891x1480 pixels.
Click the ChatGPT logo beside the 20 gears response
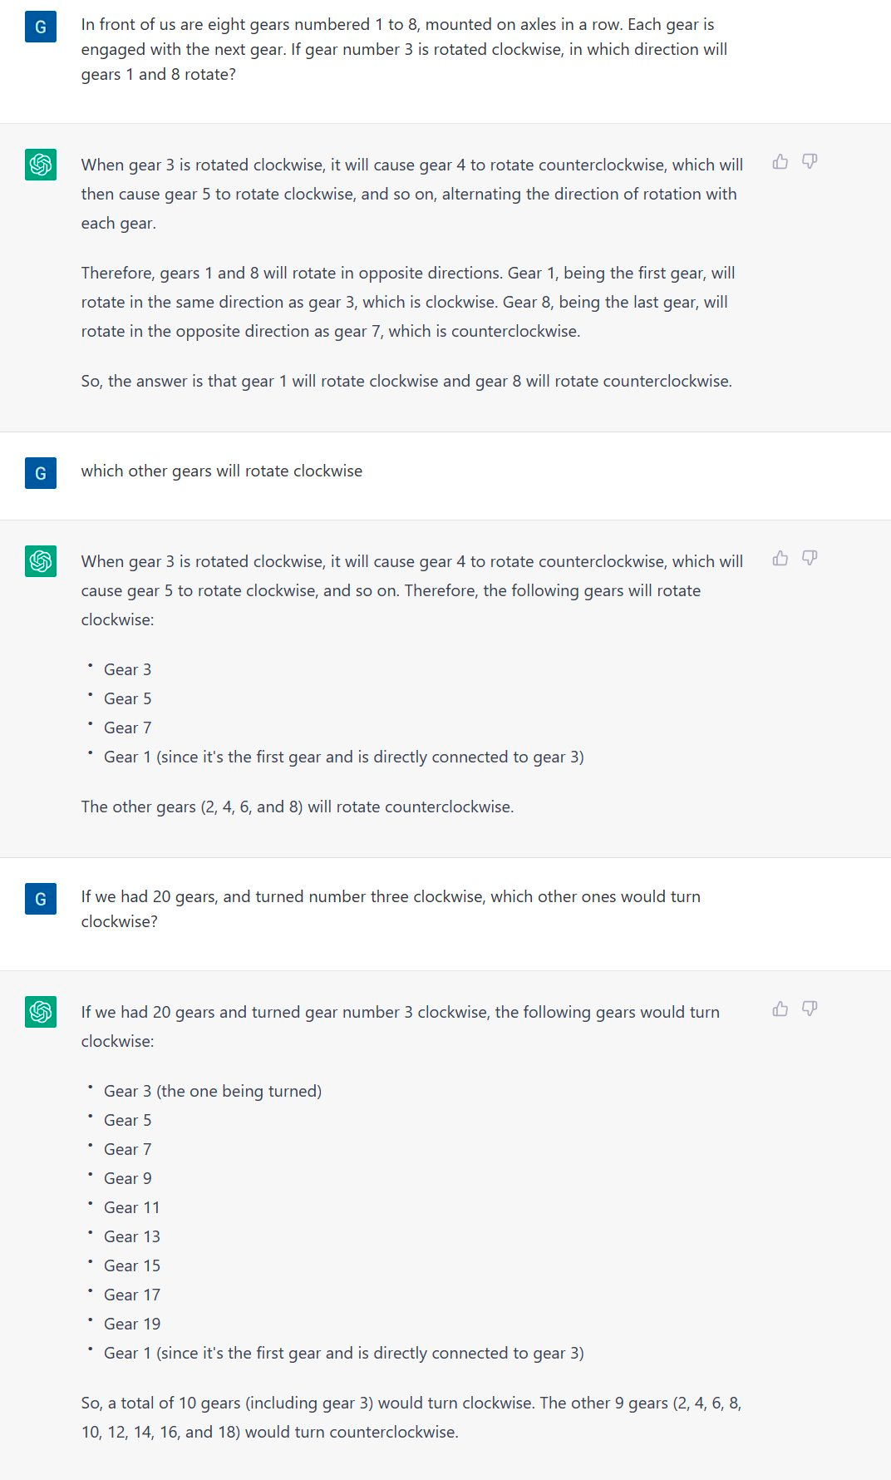(41, 1012)
